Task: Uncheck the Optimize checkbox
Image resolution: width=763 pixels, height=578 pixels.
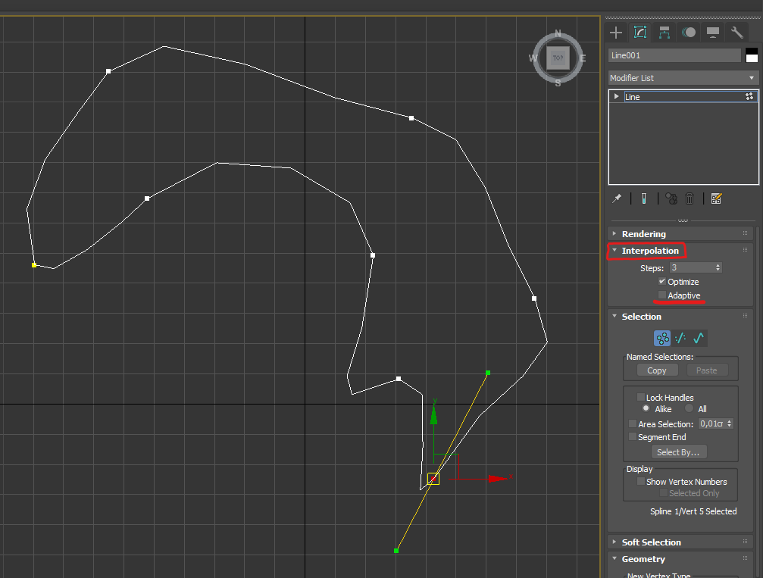Action: click(x=662, y=282)
